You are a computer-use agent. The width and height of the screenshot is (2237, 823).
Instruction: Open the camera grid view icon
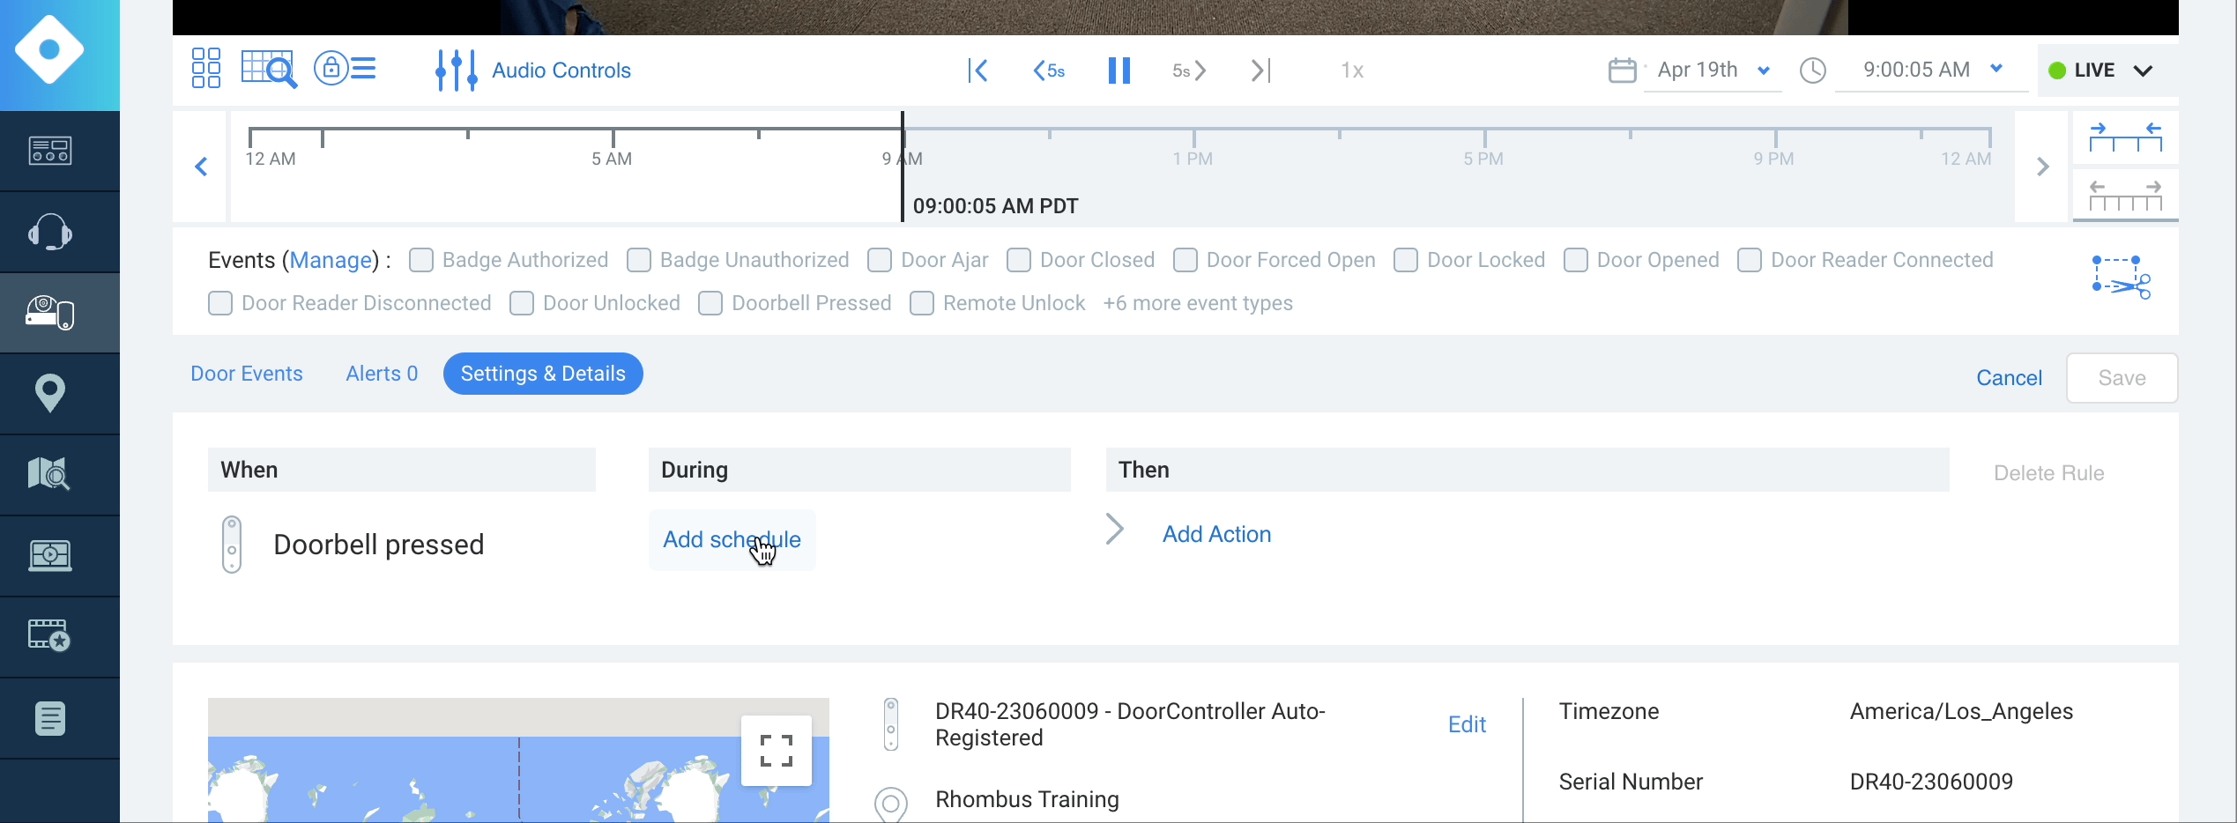click(x=205, y=68)
